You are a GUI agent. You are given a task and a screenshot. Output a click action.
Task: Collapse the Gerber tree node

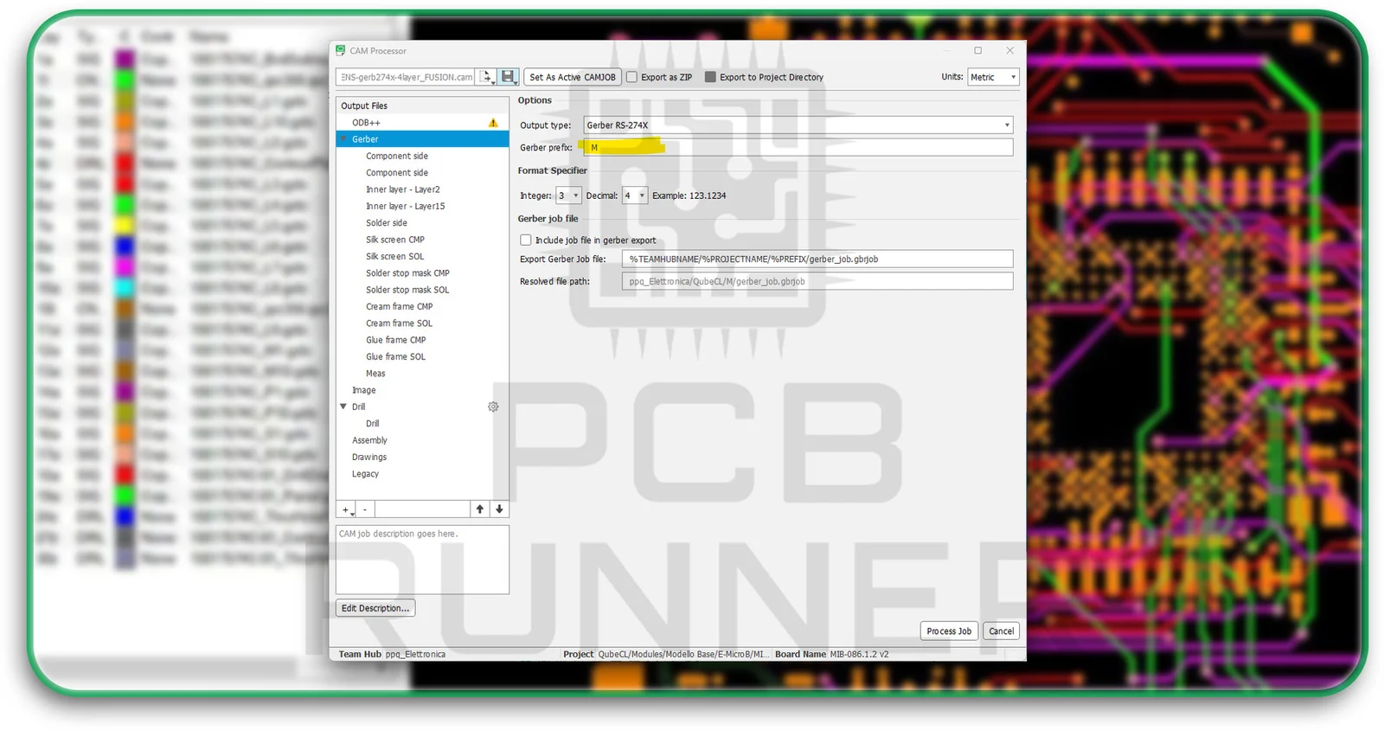343,139
